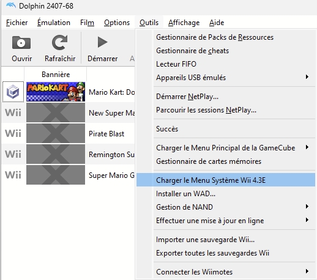Screen dimensions: 317x280
Task: Expand the Appareils USB émulés submenu
Action: (x=226, y=78)
